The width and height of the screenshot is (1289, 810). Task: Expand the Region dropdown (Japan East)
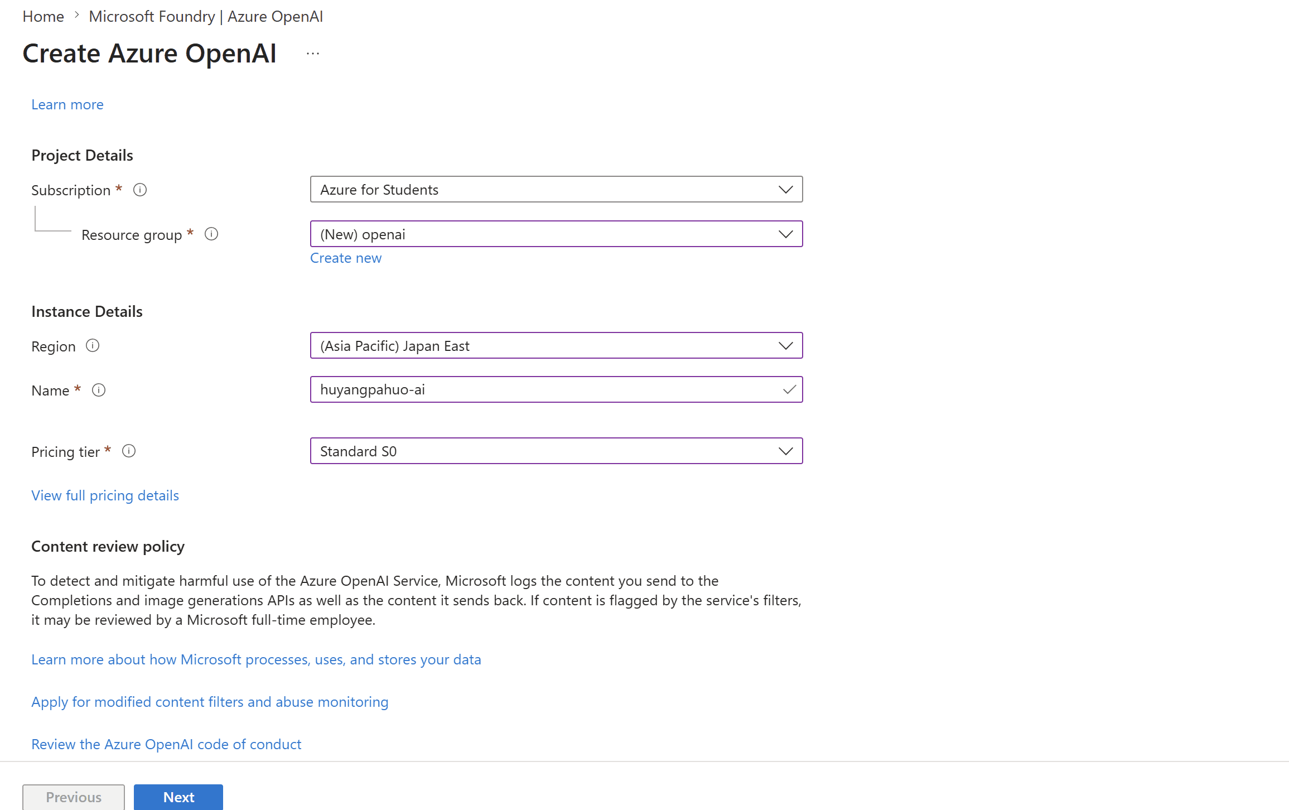pyautogui.click(x=556, y=345)
